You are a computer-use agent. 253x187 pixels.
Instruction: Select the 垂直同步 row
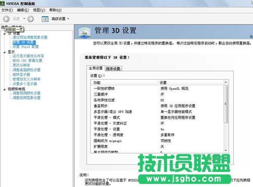point(157,106)
